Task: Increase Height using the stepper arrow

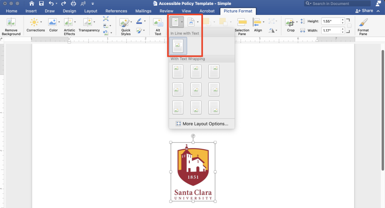Action: tap(343, 20)
